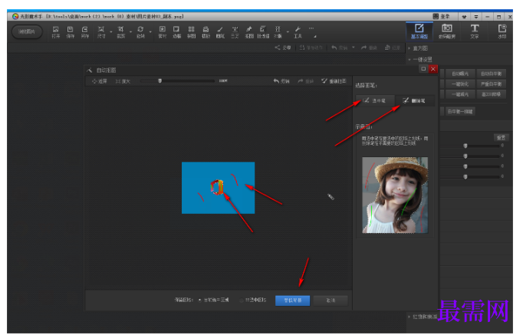Open the main toolbar undo history dropdown
This screenshot has height=335, width=523.
(354, 48)
